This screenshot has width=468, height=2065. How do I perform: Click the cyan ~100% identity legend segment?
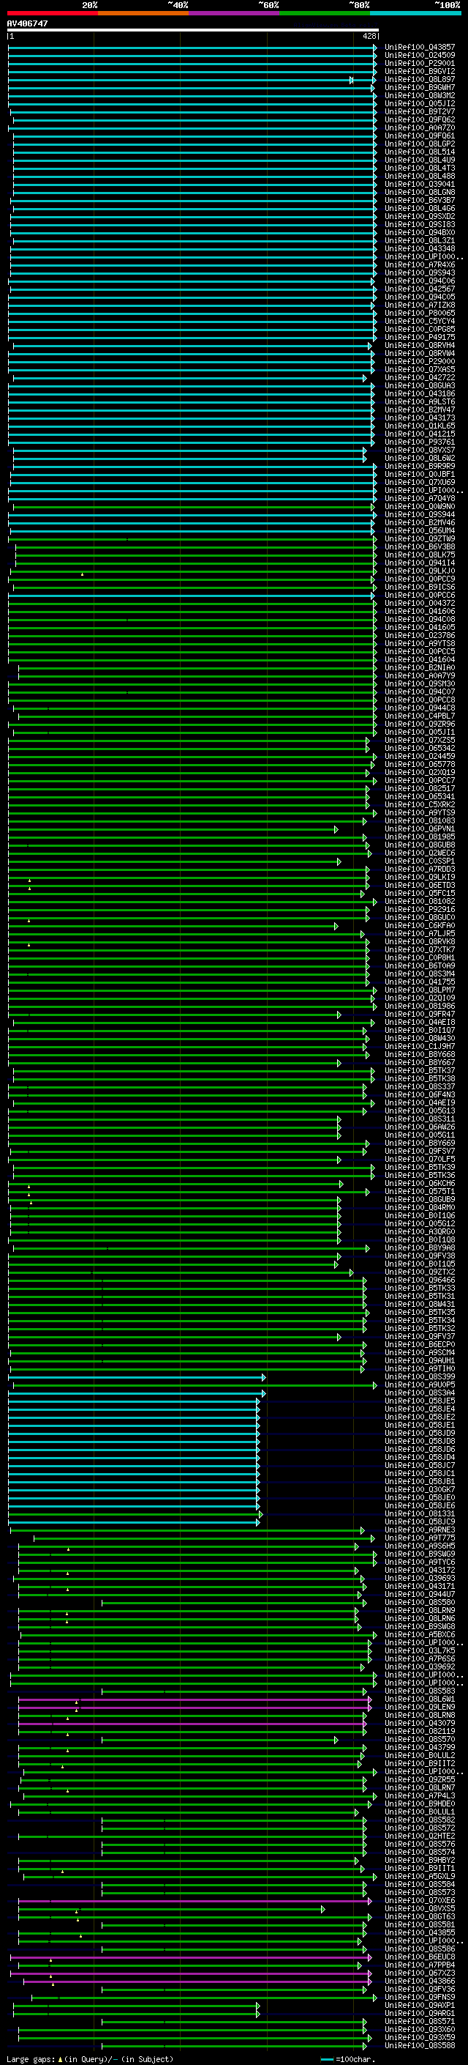point(415,14)
